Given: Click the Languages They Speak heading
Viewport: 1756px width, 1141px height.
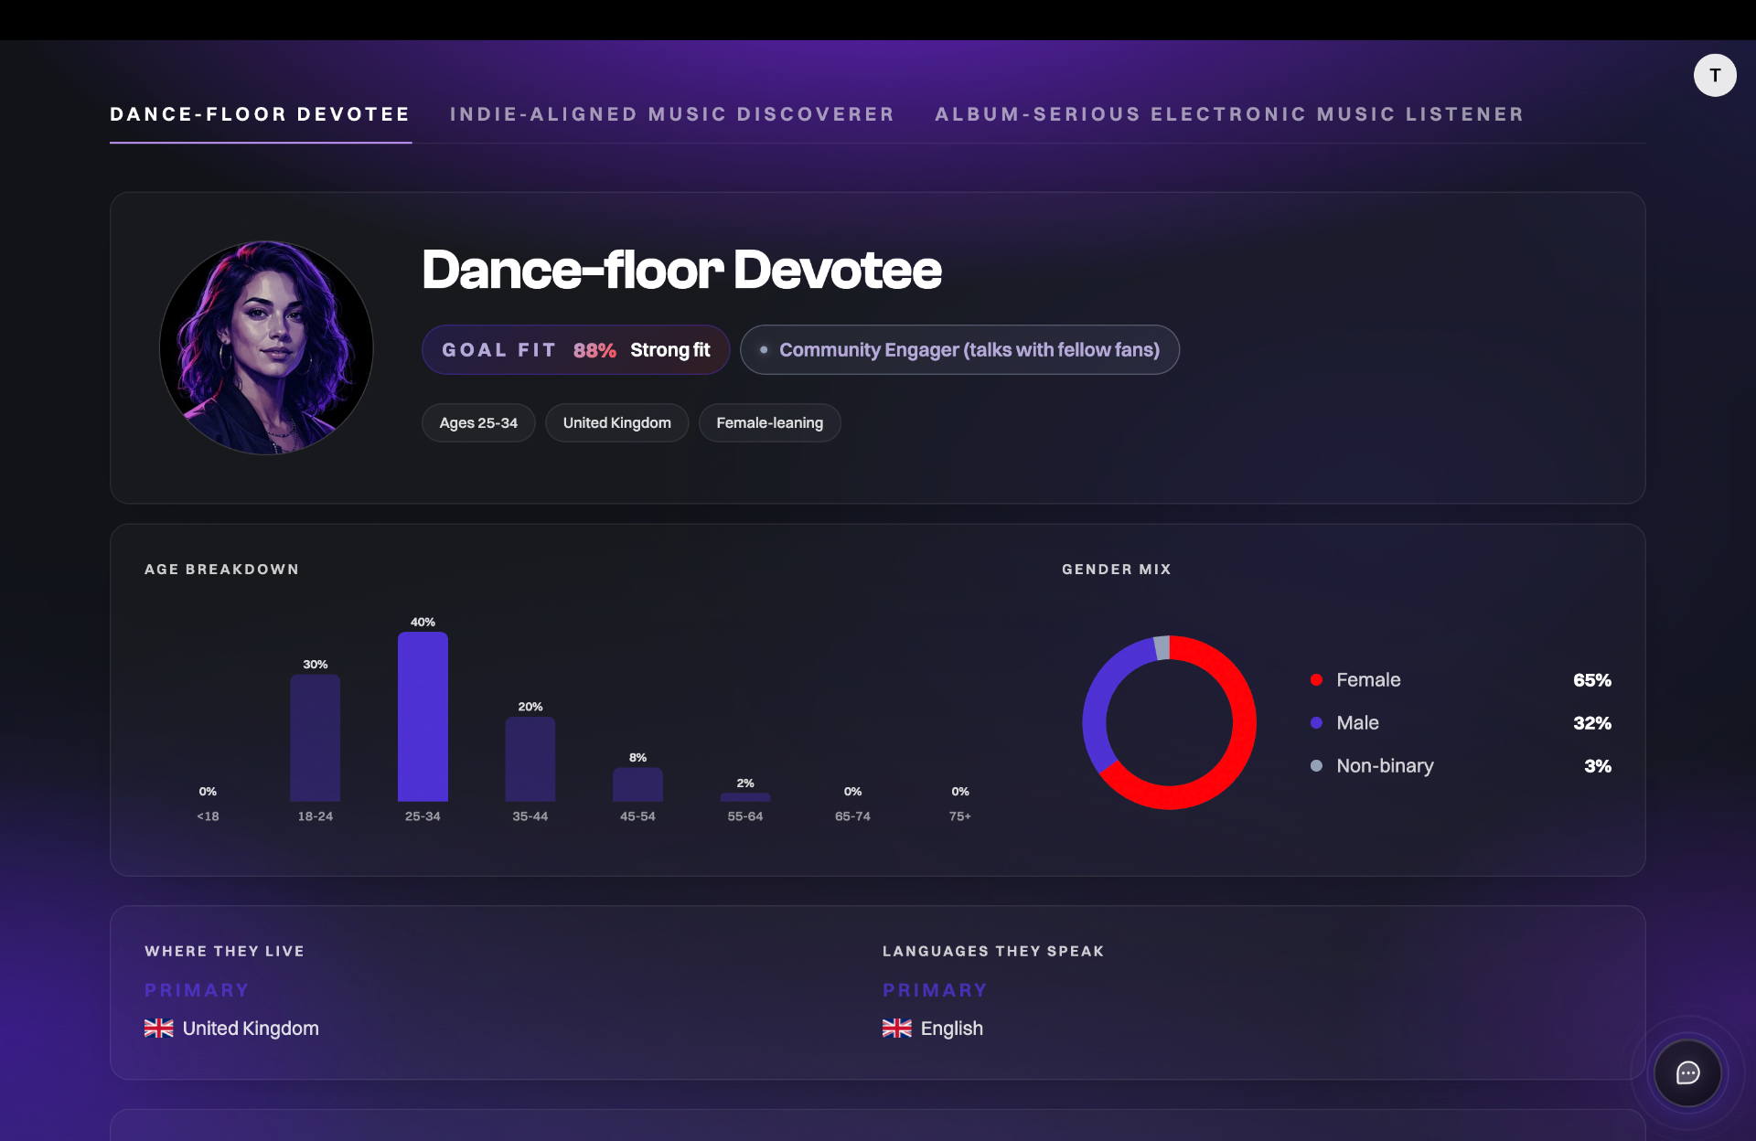Looking at the screenshot, I should (x=993, y=952).
